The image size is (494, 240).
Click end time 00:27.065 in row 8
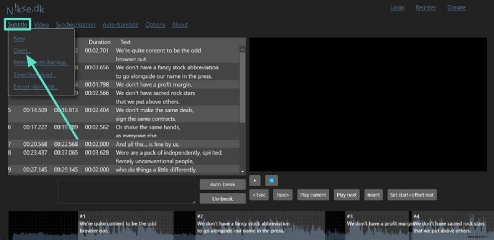point(66,153)
